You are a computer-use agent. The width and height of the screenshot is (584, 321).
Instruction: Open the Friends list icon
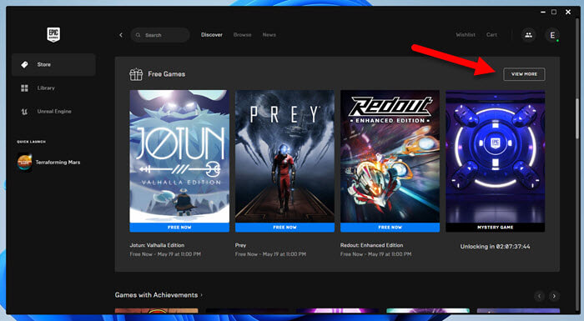528,35
